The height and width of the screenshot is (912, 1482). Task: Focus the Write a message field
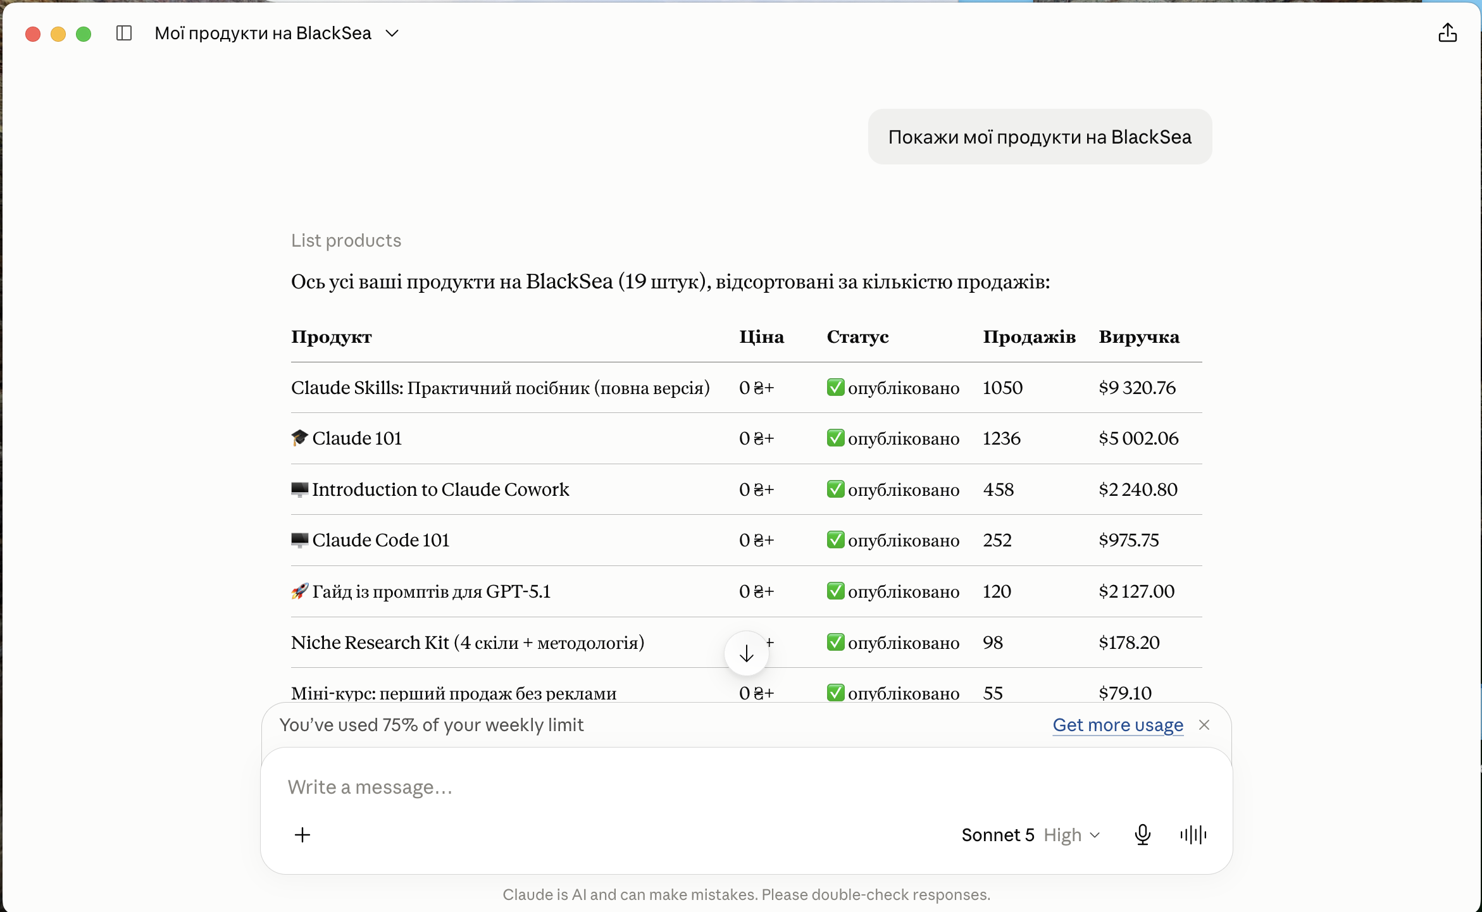(747, 787)
